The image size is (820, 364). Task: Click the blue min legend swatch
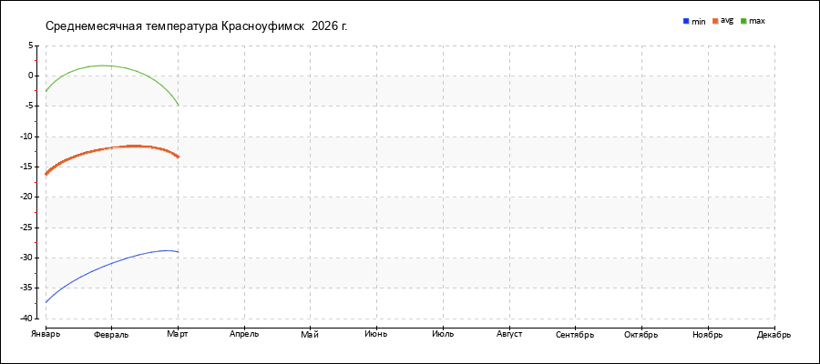pyautogui.click(x=685, y=21)
